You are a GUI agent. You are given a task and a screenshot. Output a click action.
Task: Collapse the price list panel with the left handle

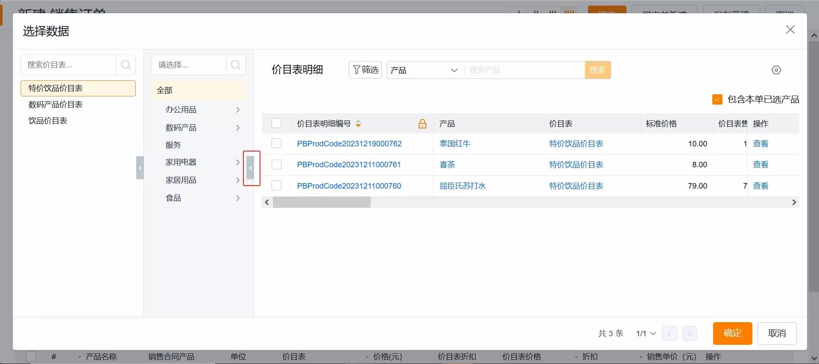pos(140,168)
